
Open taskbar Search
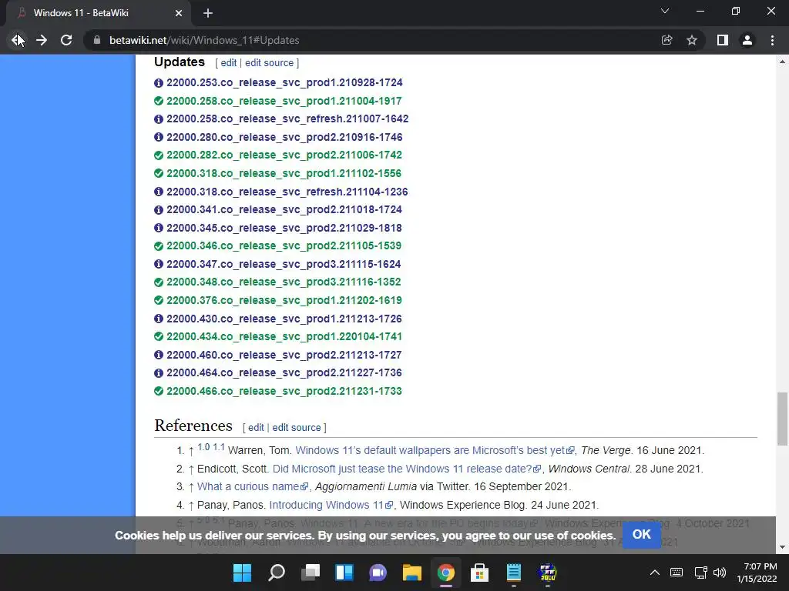click(277, 573)
